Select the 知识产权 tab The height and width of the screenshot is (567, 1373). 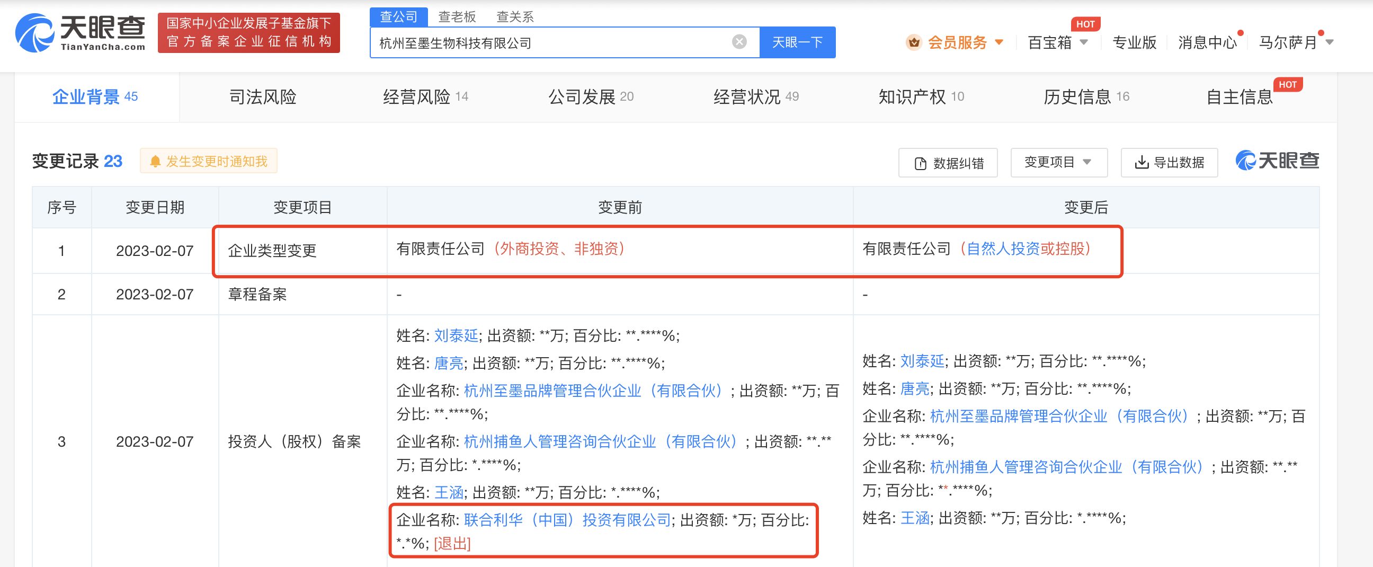click(x=921, y=96)
